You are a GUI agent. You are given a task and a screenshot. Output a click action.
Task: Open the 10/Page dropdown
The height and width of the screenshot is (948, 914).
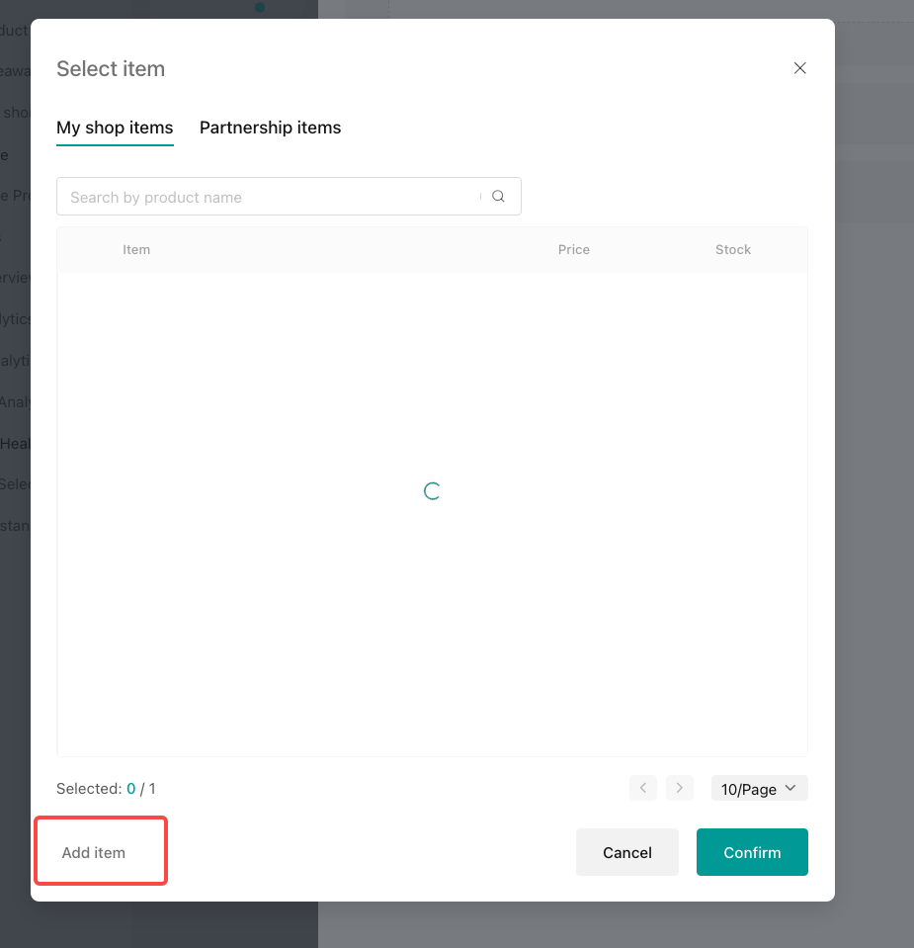tap(759, 789)
